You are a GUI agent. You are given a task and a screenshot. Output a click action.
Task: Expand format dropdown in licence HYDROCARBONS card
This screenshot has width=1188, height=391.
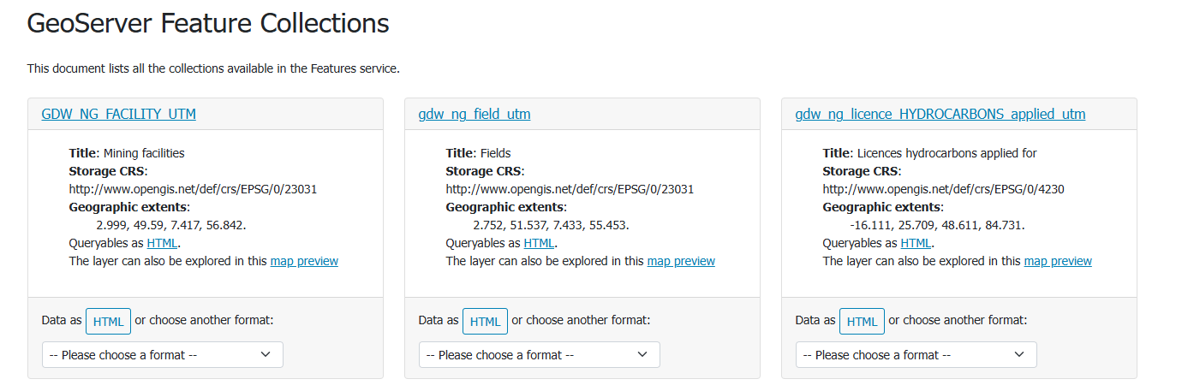916,354
